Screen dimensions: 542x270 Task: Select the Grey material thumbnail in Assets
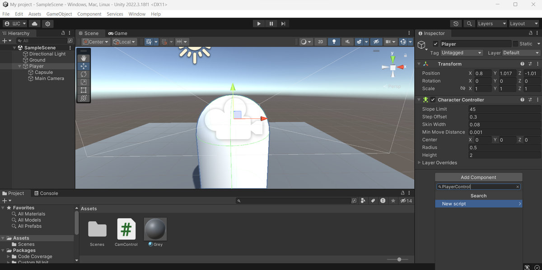(x=155, y=229)
